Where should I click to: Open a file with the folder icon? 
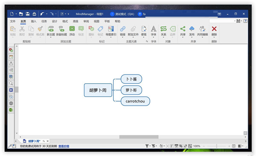click(21, 14)
